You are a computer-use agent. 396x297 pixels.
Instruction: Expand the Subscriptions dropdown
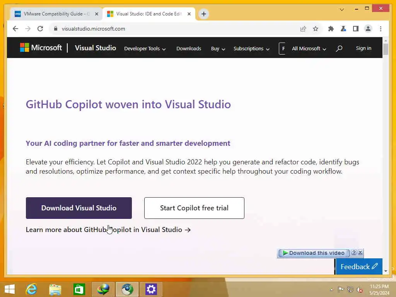[x=251, y=48]
